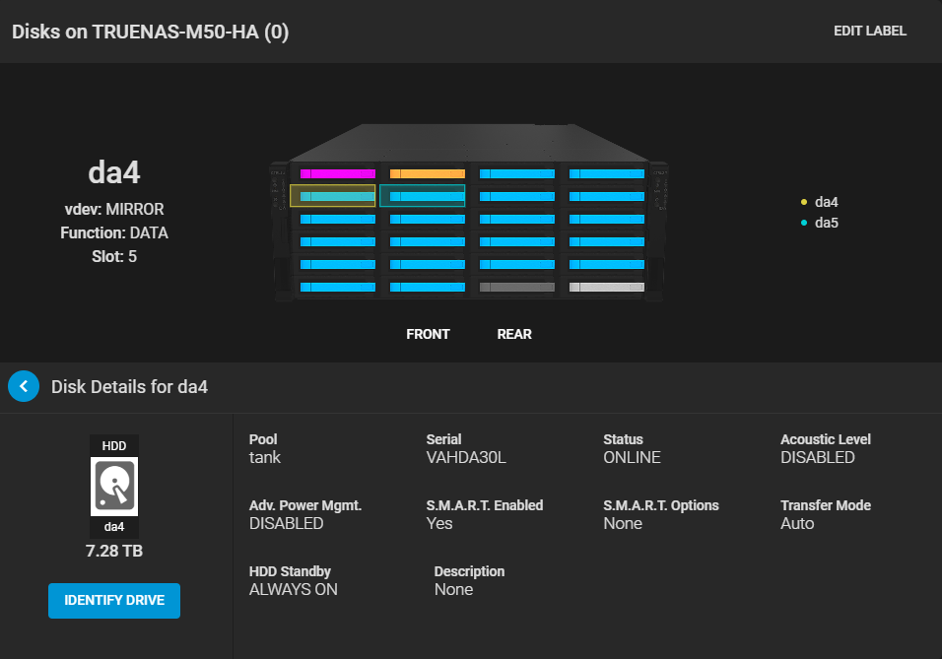Click the pool name tank

265,457
